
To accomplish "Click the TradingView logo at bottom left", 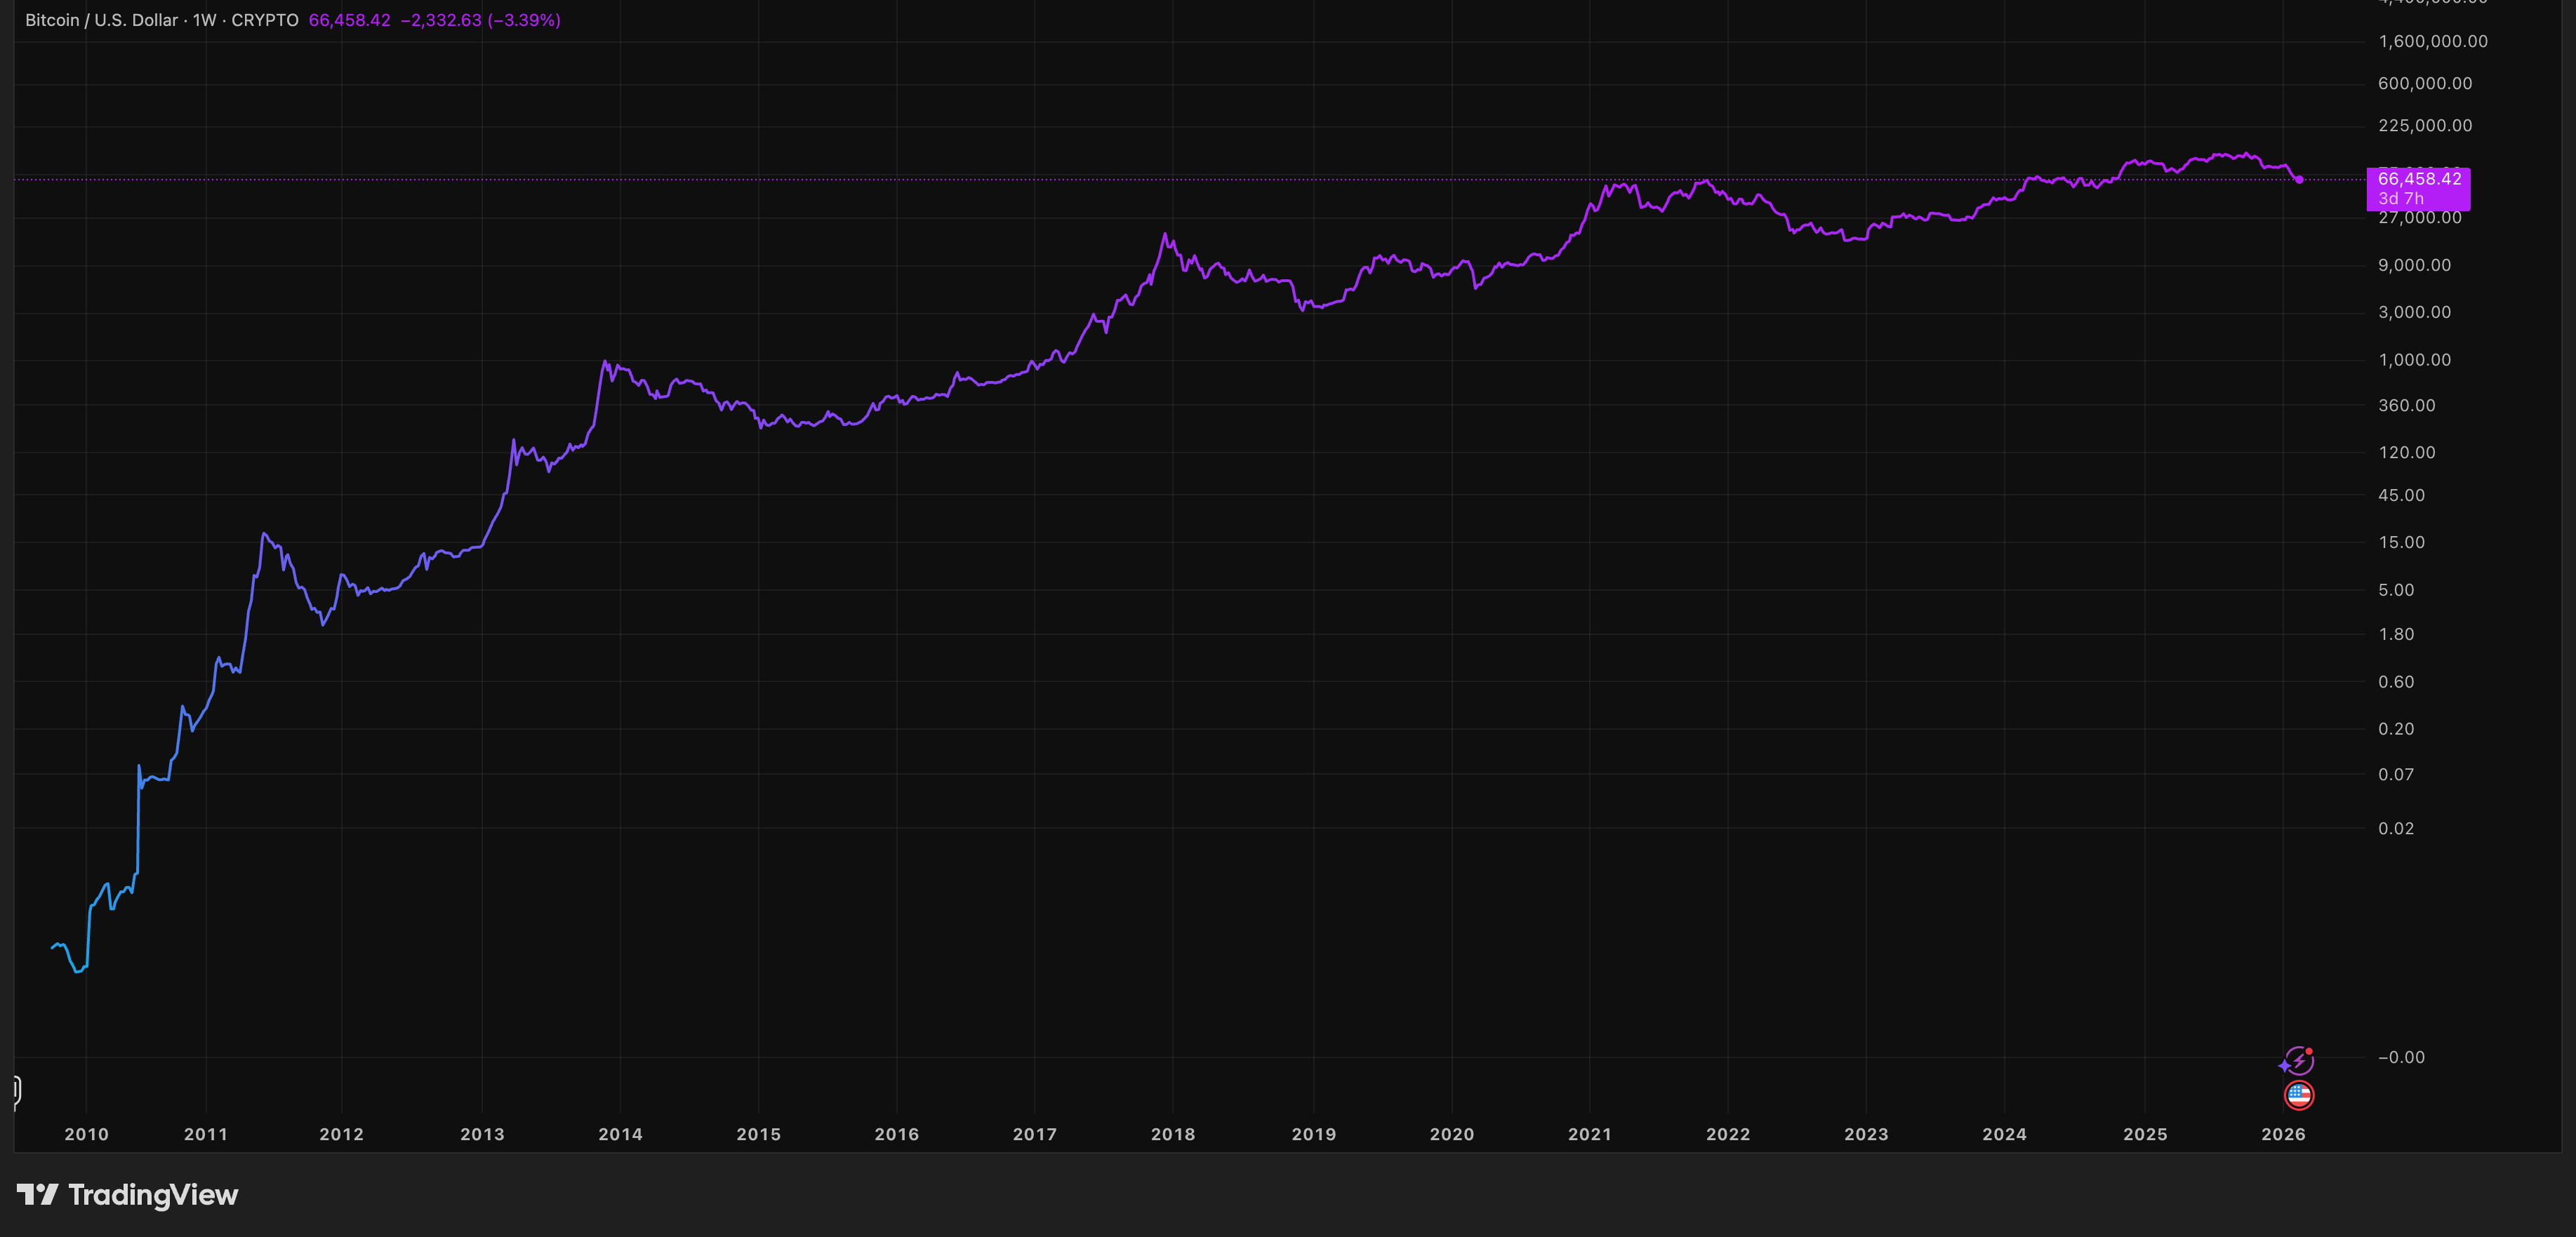I will [x=38, y=1194].
